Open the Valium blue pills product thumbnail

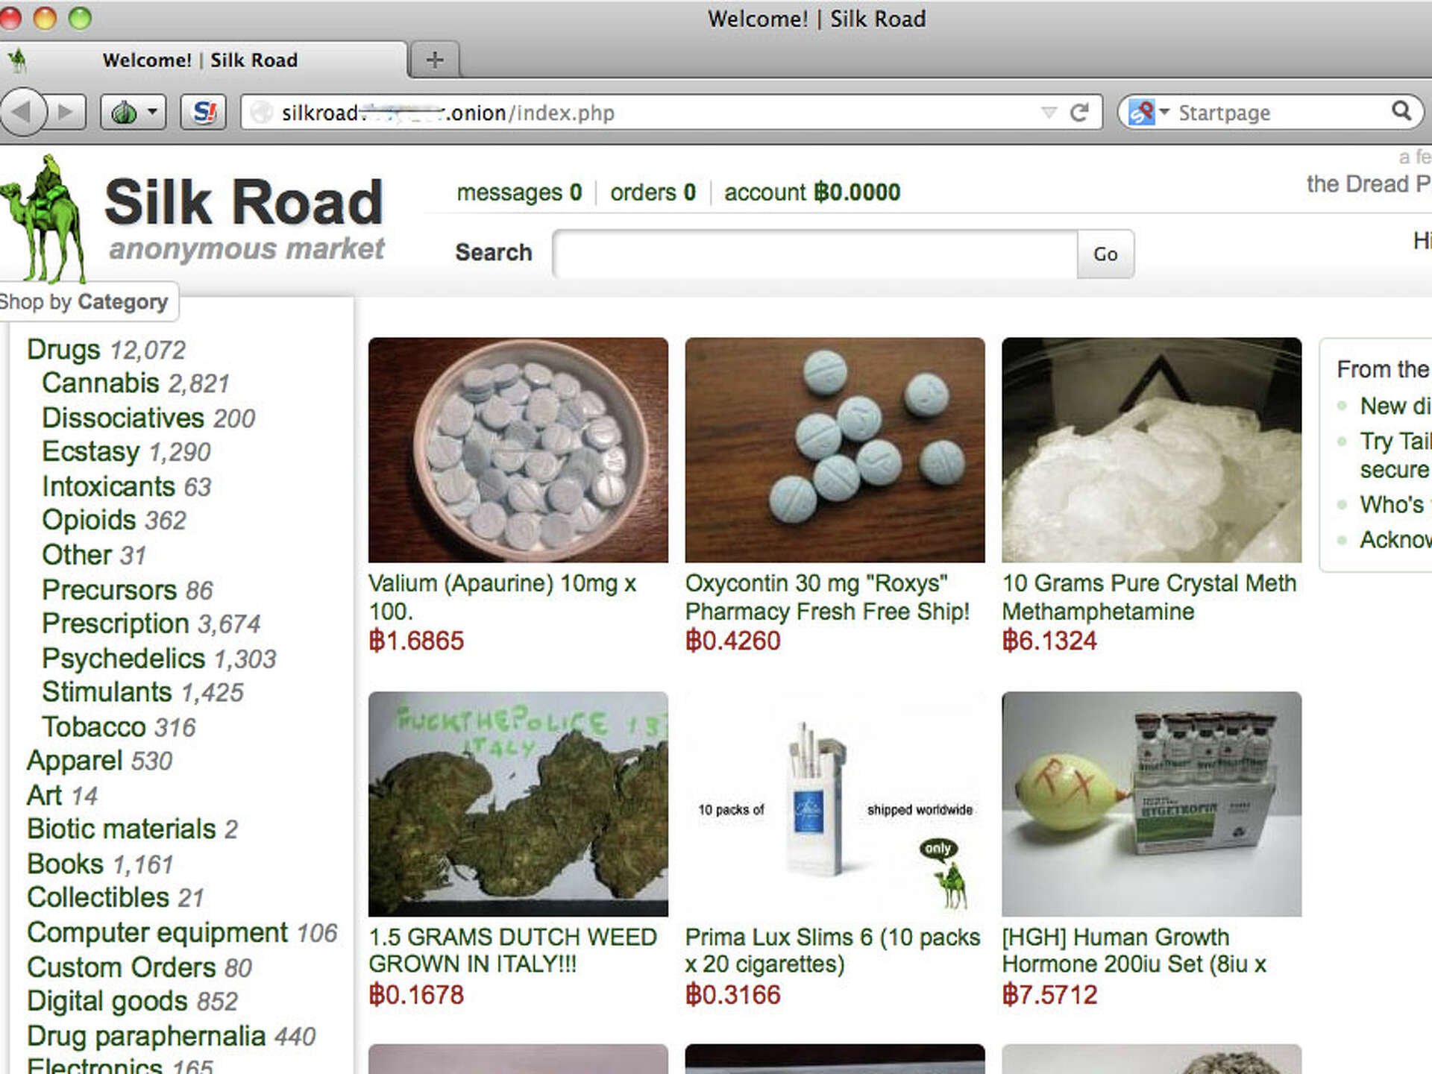518,450
